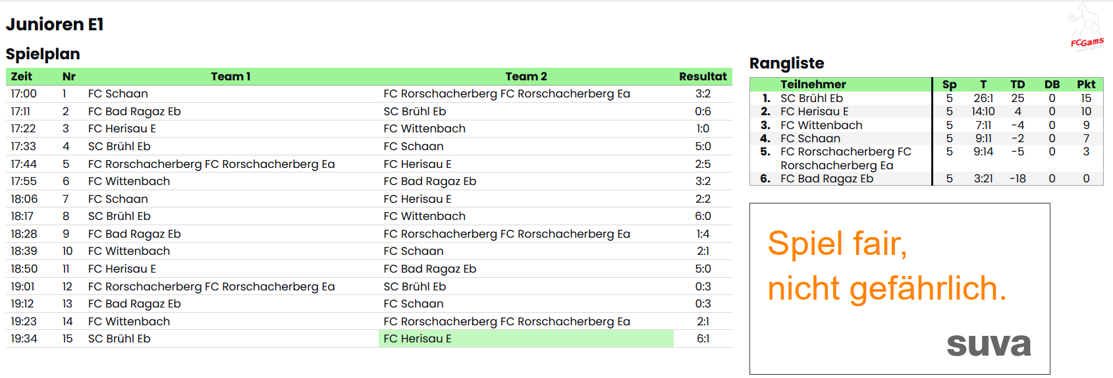Click the Team 2 column header

pos(526,76)
